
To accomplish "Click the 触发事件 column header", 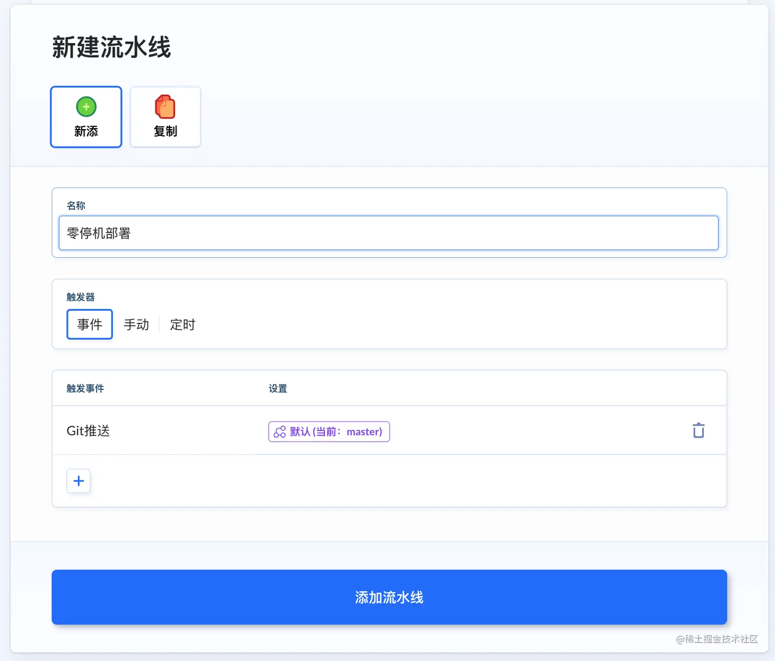I will 85,388.
